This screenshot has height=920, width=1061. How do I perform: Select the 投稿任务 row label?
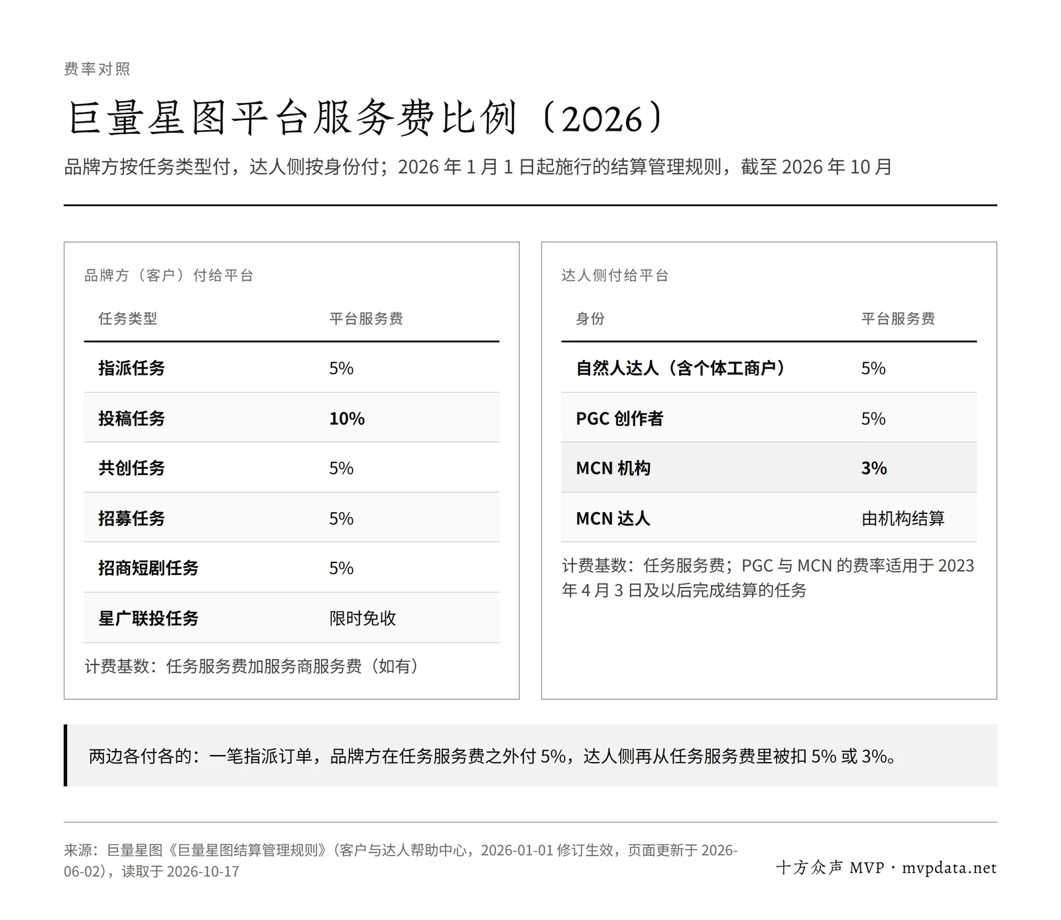[x=131, y=419]
